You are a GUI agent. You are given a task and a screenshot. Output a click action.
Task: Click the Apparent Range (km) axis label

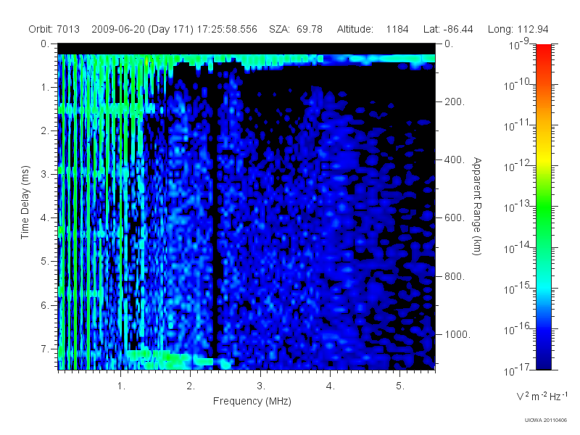[x=477, y=206]
